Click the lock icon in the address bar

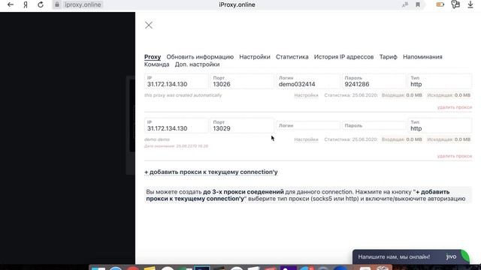57,4
